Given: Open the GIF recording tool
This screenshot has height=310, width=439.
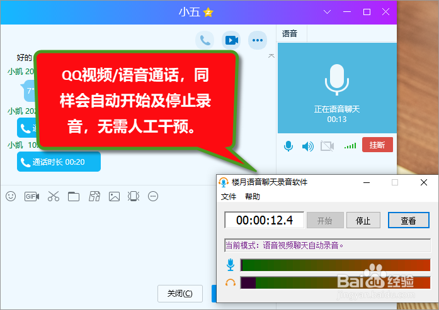Looking at the screenshot, I should 31,197.
